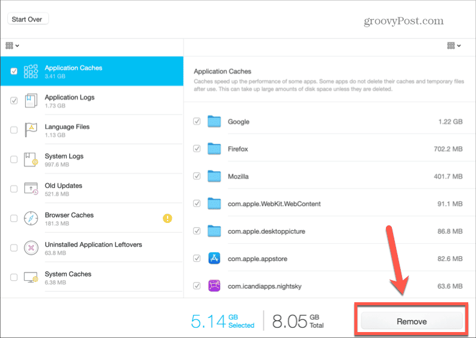
Task: Uncheck the Firefox cache checkbox
Action: (x=197, y=148)
